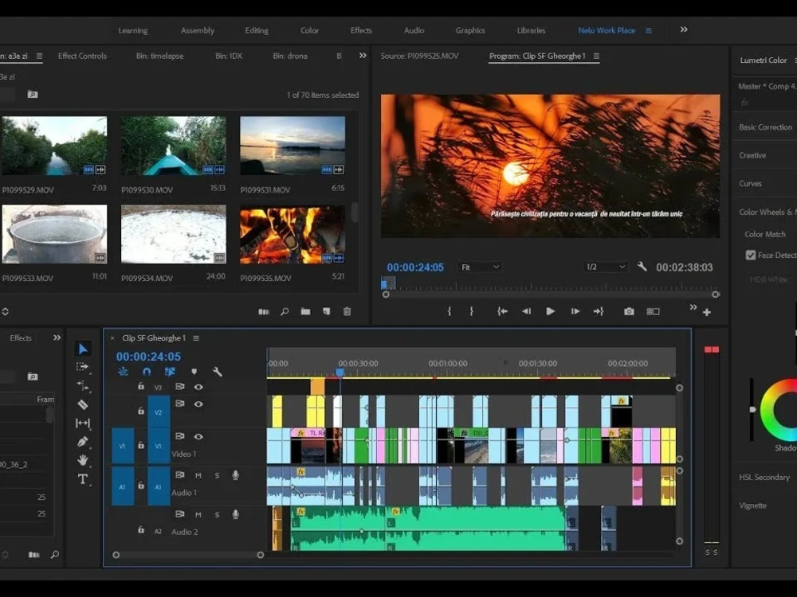The height and width of the screenshot is (597, 797).
Task: Click Mark Out button
Action: (x=472, y=311)
